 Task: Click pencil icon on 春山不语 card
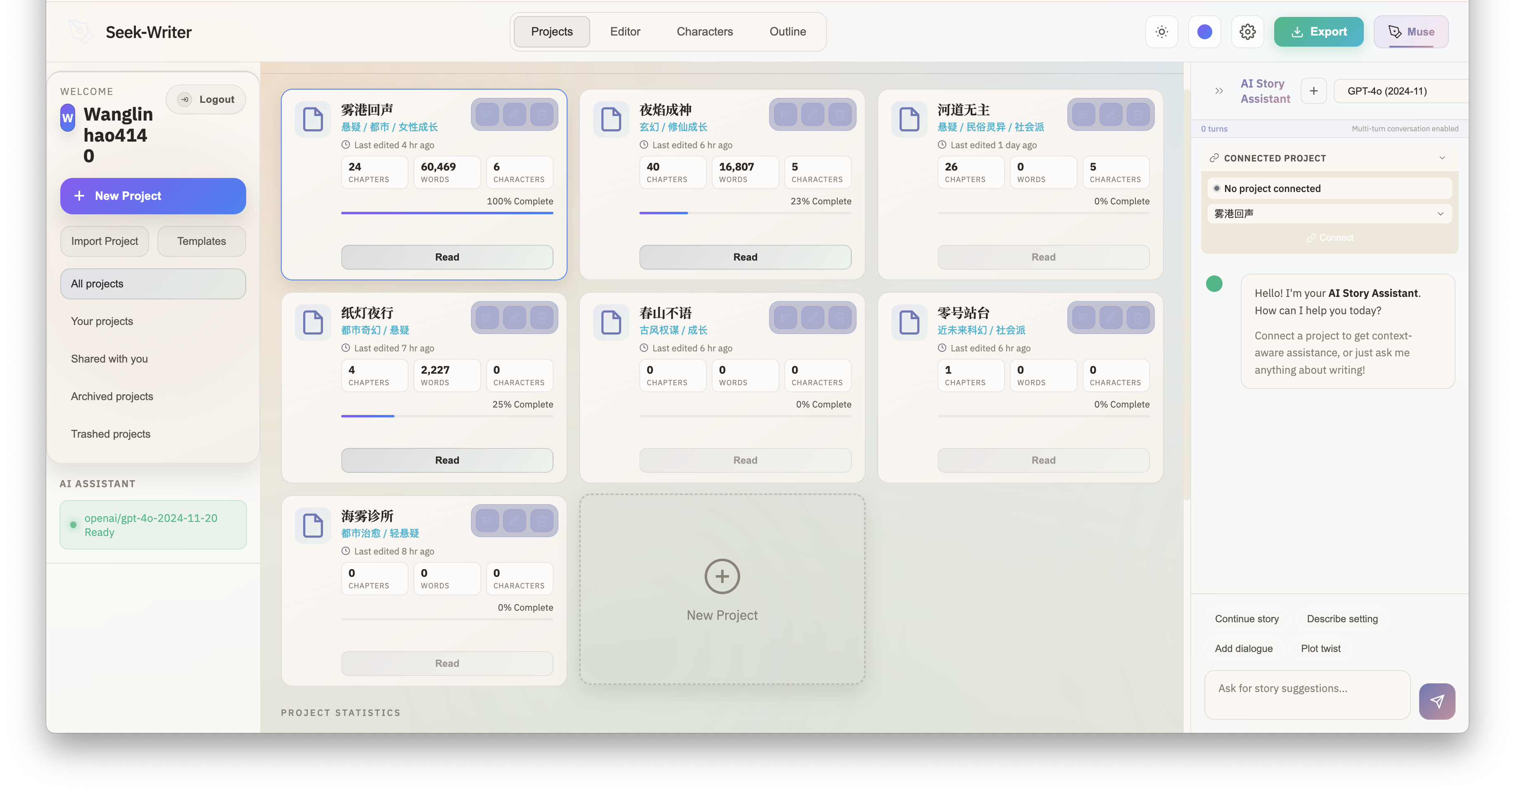coord(813,318)
